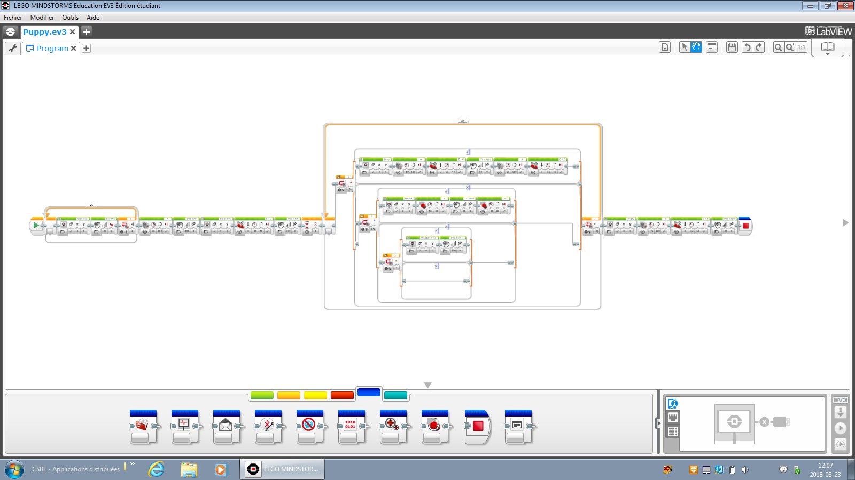Select LEGO MINDSTORMS taskbar button

(282, 469)
